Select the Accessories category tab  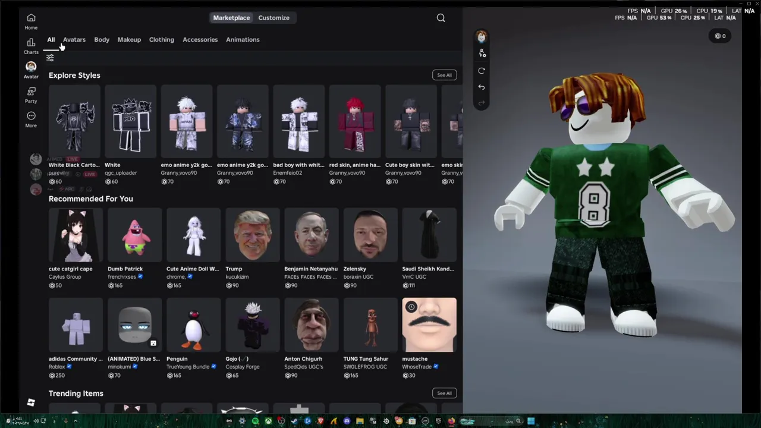click(200, 40)
